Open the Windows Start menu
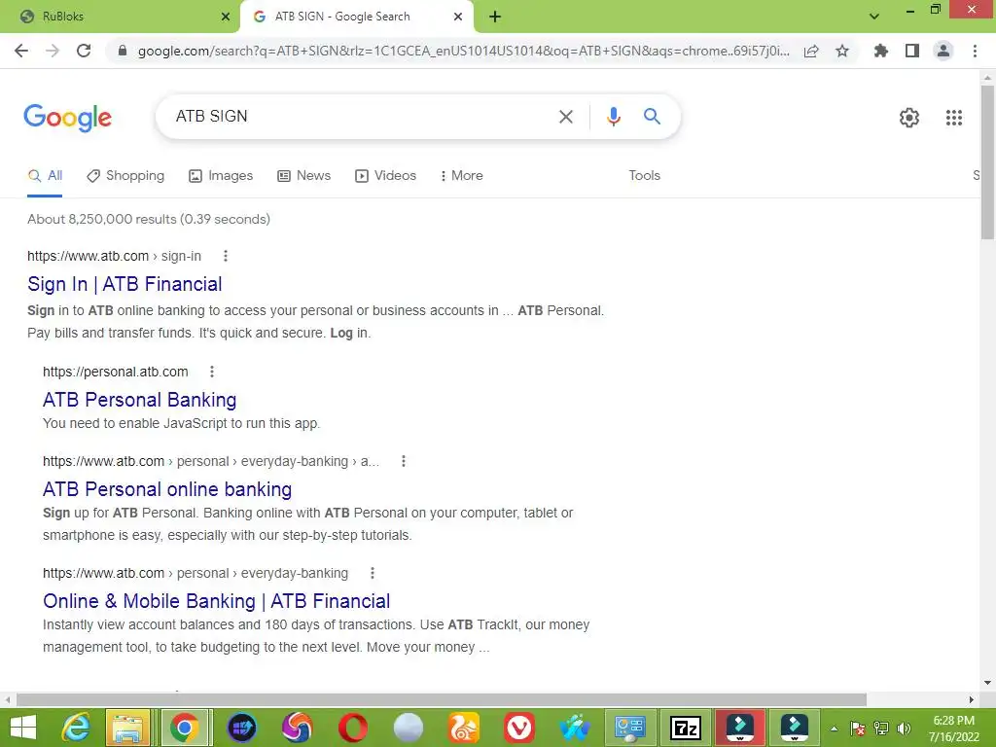This screenshot has width=996, height=747. tap(23, 728)
